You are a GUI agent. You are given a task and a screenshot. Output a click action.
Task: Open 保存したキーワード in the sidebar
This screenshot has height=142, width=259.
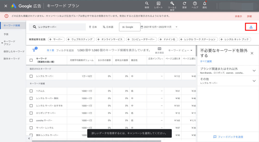pyautogui.click(x=14, y=51)
